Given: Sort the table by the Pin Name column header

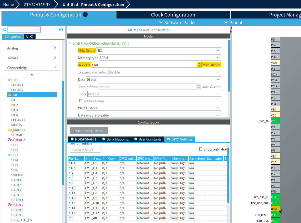Looking at the screenshot, I should [x=76, y=158].
